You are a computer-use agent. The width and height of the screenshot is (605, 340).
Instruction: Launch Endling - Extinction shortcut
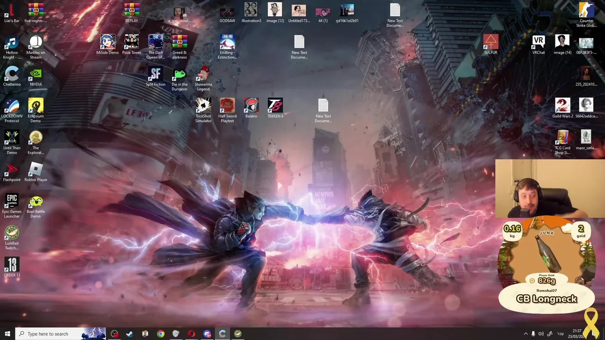click(227, 47)
